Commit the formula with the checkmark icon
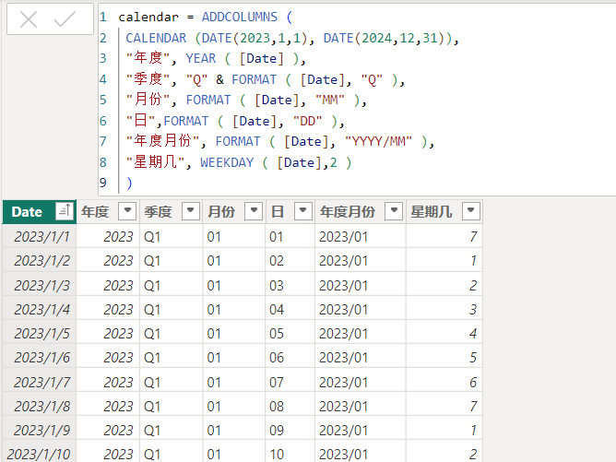 65,18
